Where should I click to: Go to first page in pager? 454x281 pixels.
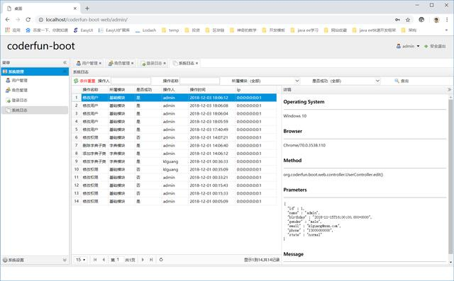coord(95,260)
